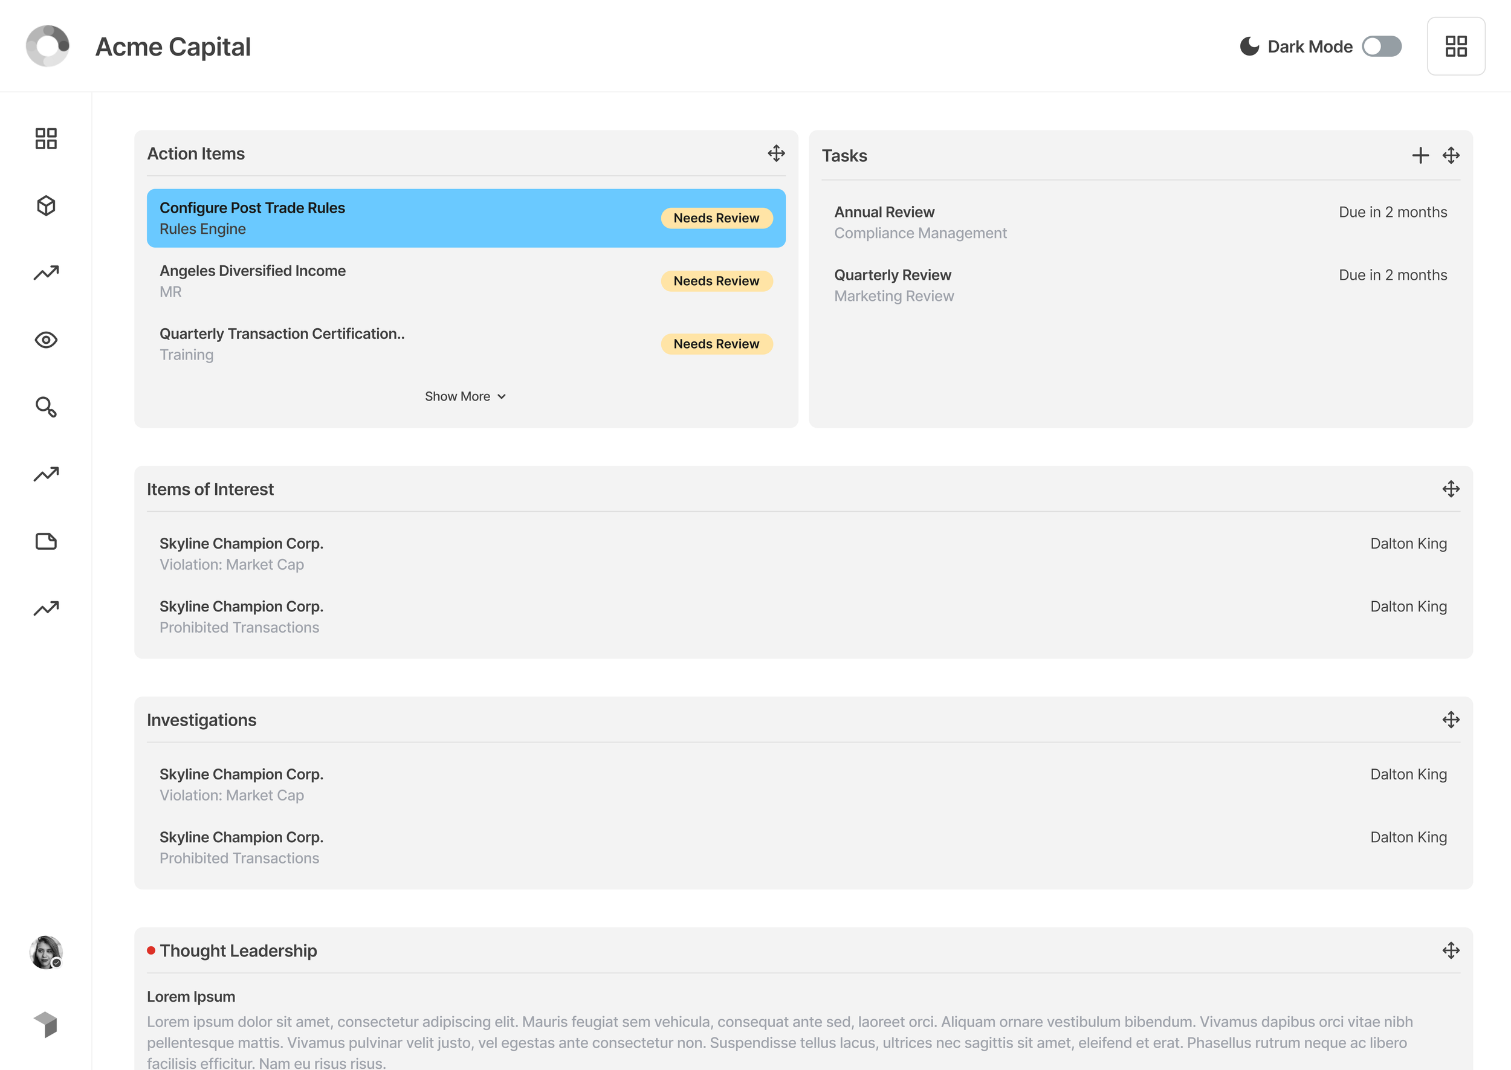
Task: Open the Annual Review task
Action: click(x=884, y=212)
